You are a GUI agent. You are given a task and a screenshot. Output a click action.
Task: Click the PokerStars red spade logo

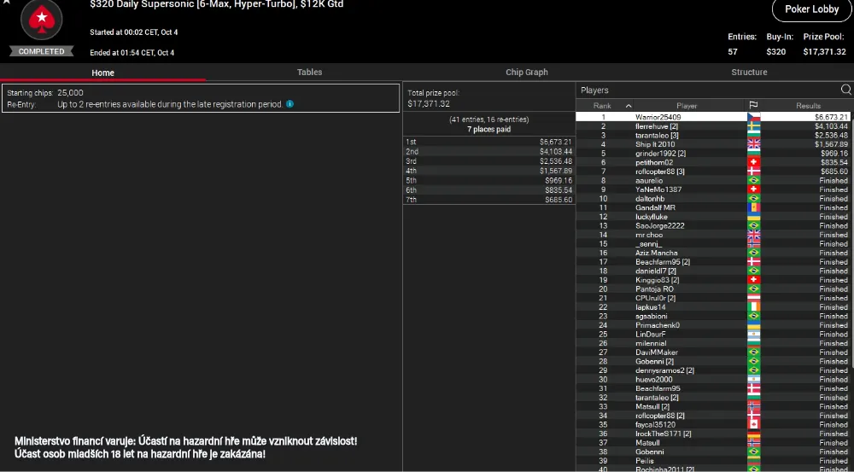pyautogui.click(x=41, y=20)
